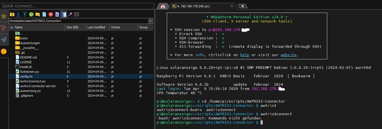This screenshot has width=382, height=129.
Task: Sort files by Last modified column
Action: pyautogui.click(x=96, y=27)
